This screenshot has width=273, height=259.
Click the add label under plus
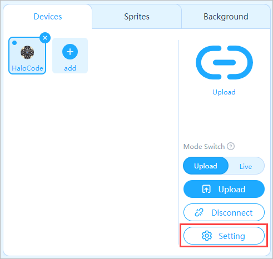click(70, 68)
